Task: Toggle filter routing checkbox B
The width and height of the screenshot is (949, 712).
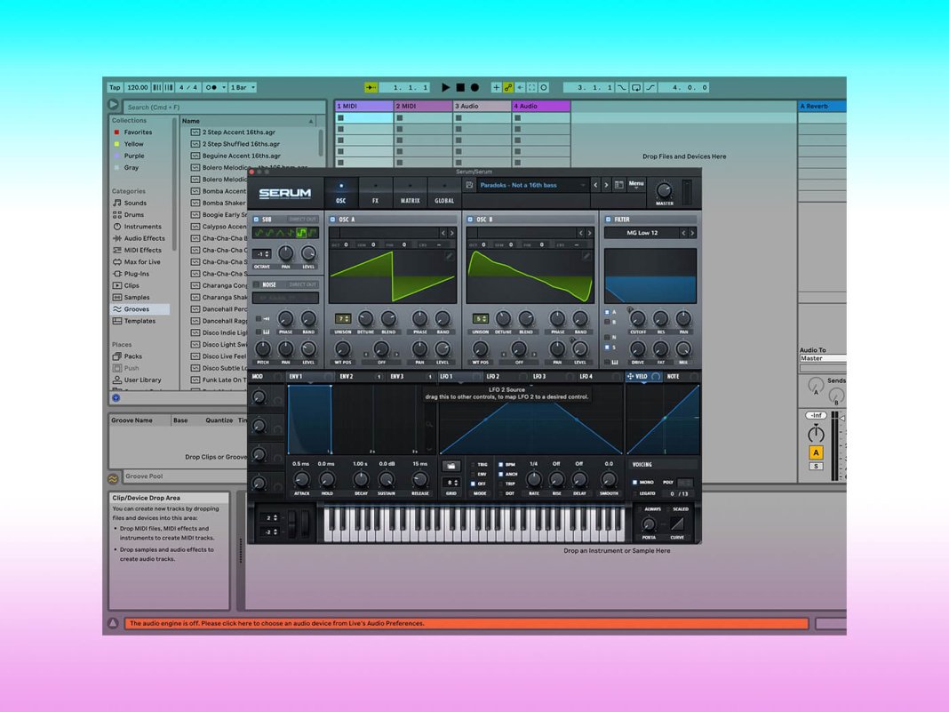Action: pos(607,322)
